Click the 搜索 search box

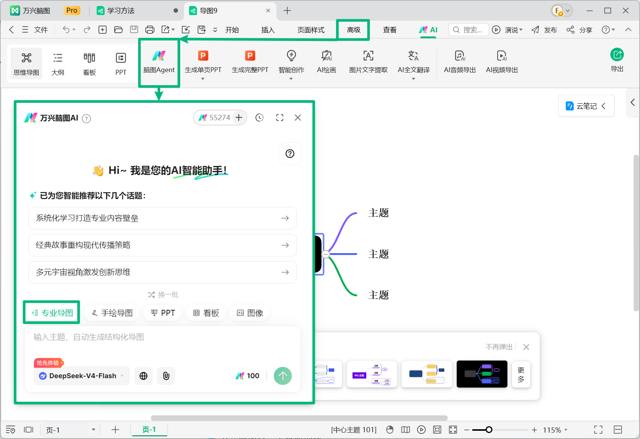pyautogui.click(x=469, y=30)
